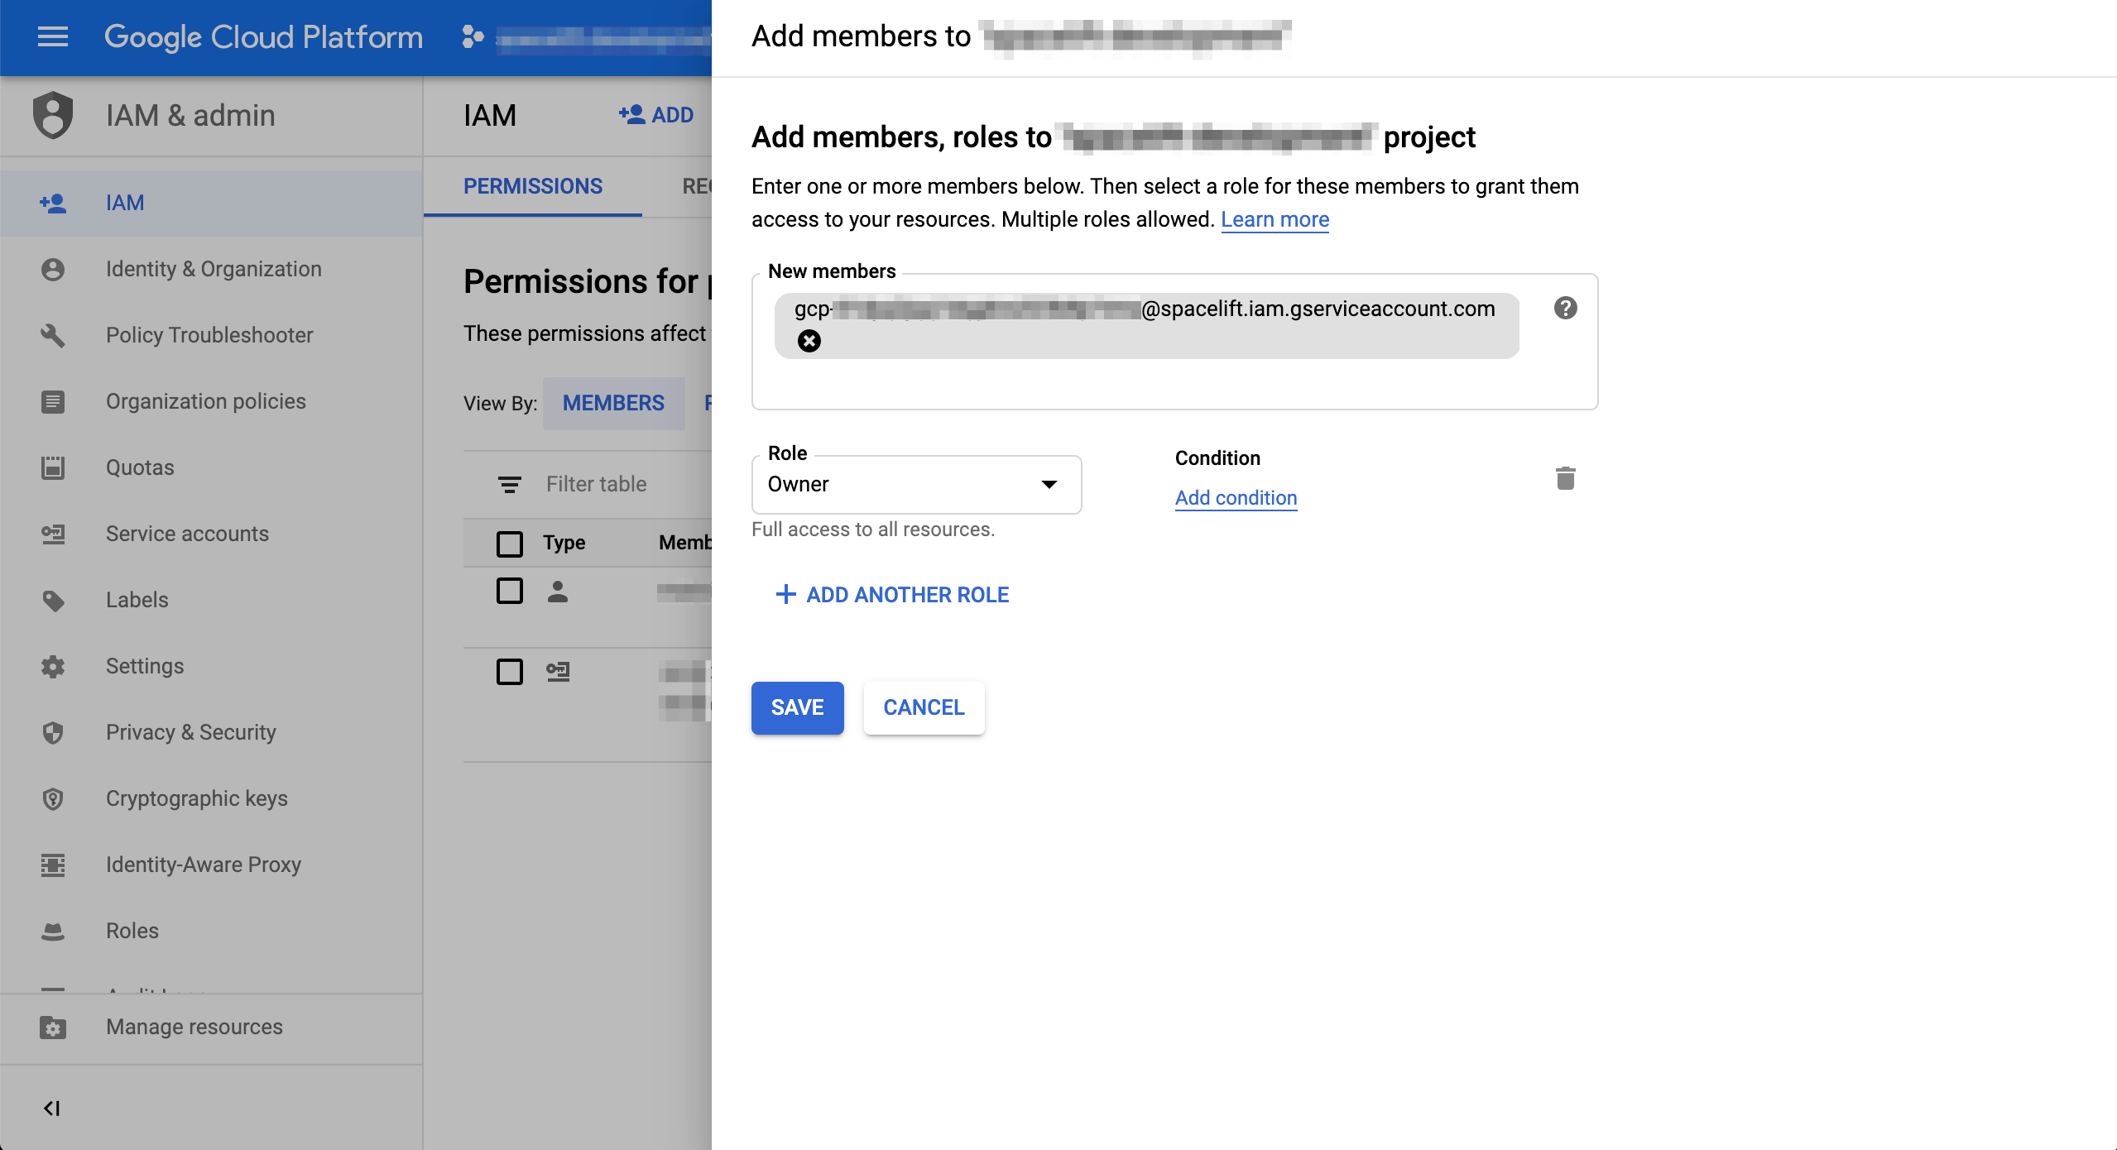The width and height of the screenshot is (2117, 1150).
Task: Click the Policy Troubleshooter wrench icon
Action: tap(53, 335)
